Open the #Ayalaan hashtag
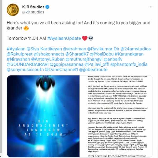 16,49
